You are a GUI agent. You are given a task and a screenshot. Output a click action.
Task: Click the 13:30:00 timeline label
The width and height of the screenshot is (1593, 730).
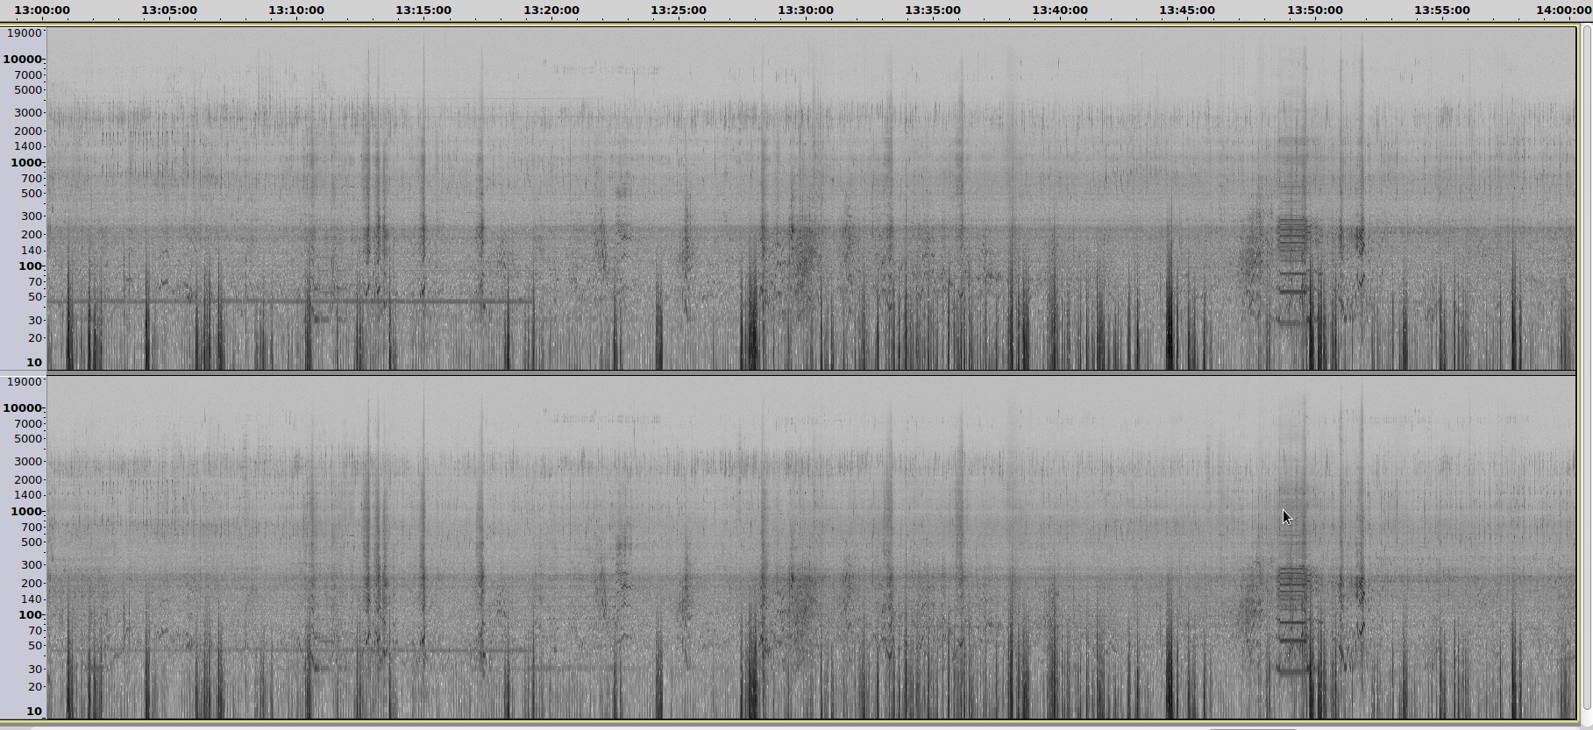(x=806, y=11)
